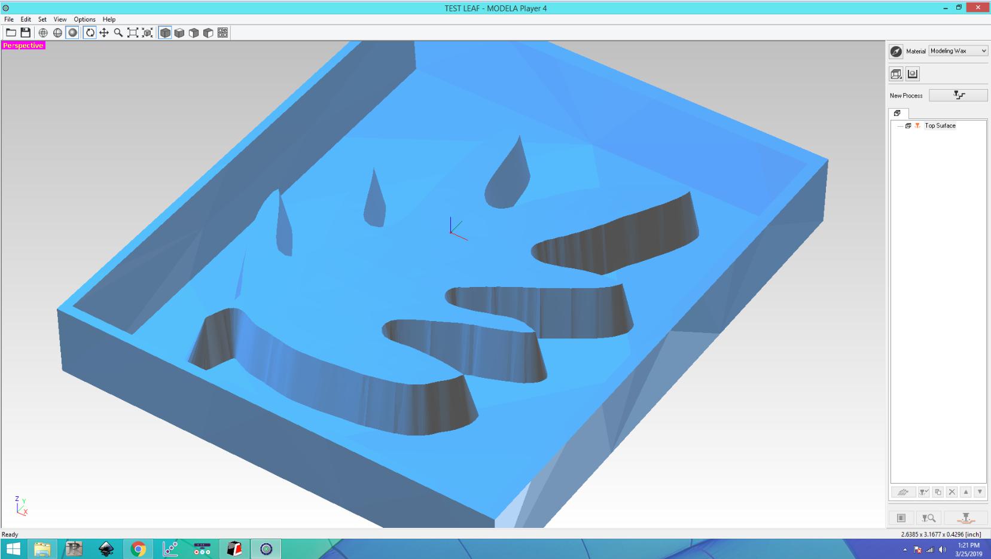Viewport: 991px width, 559px height.
Task: Toggle the solid shaded sphere rendering mode
Action: [72, 33]
